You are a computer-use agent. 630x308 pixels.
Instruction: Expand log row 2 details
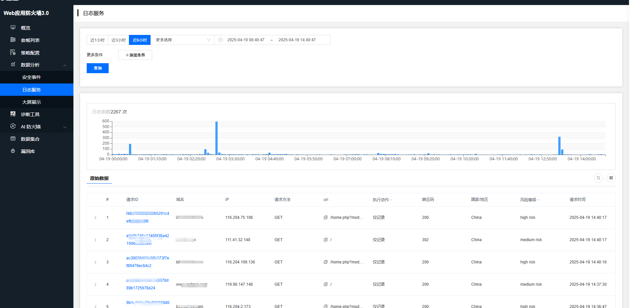[x=95, y=240]
